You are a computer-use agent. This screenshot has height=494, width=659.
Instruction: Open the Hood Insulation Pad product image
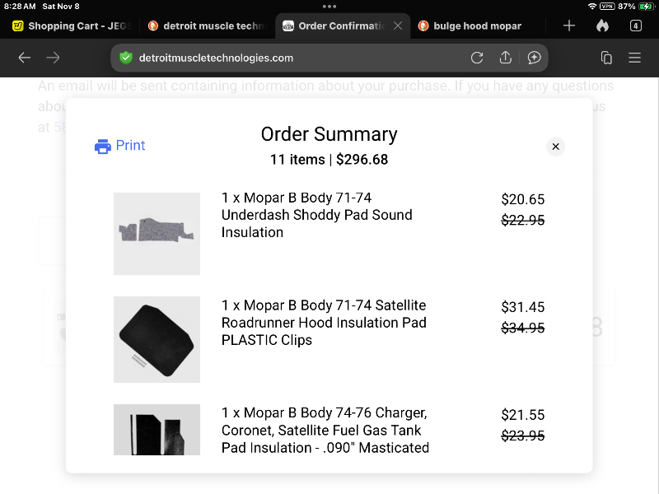pos(157,339)
